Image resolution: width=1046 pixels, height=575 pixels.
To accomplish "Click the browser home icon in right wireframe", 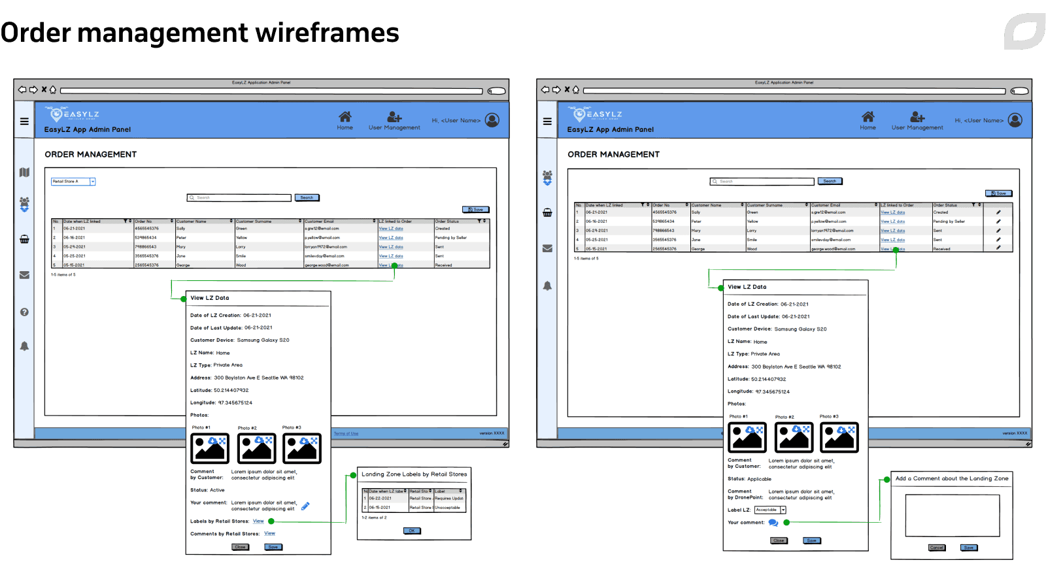I will point(576,90).
